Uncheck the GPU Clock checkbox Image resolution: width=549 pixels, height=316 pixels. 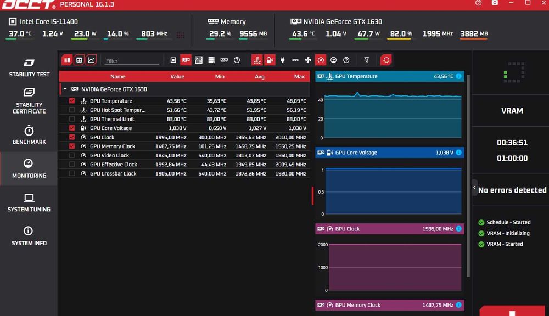[72, 137]
